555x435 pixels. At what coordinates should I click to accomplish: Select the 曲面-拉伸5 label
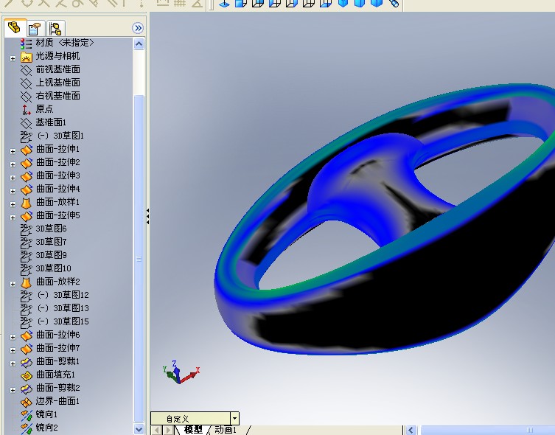point(58,215)
